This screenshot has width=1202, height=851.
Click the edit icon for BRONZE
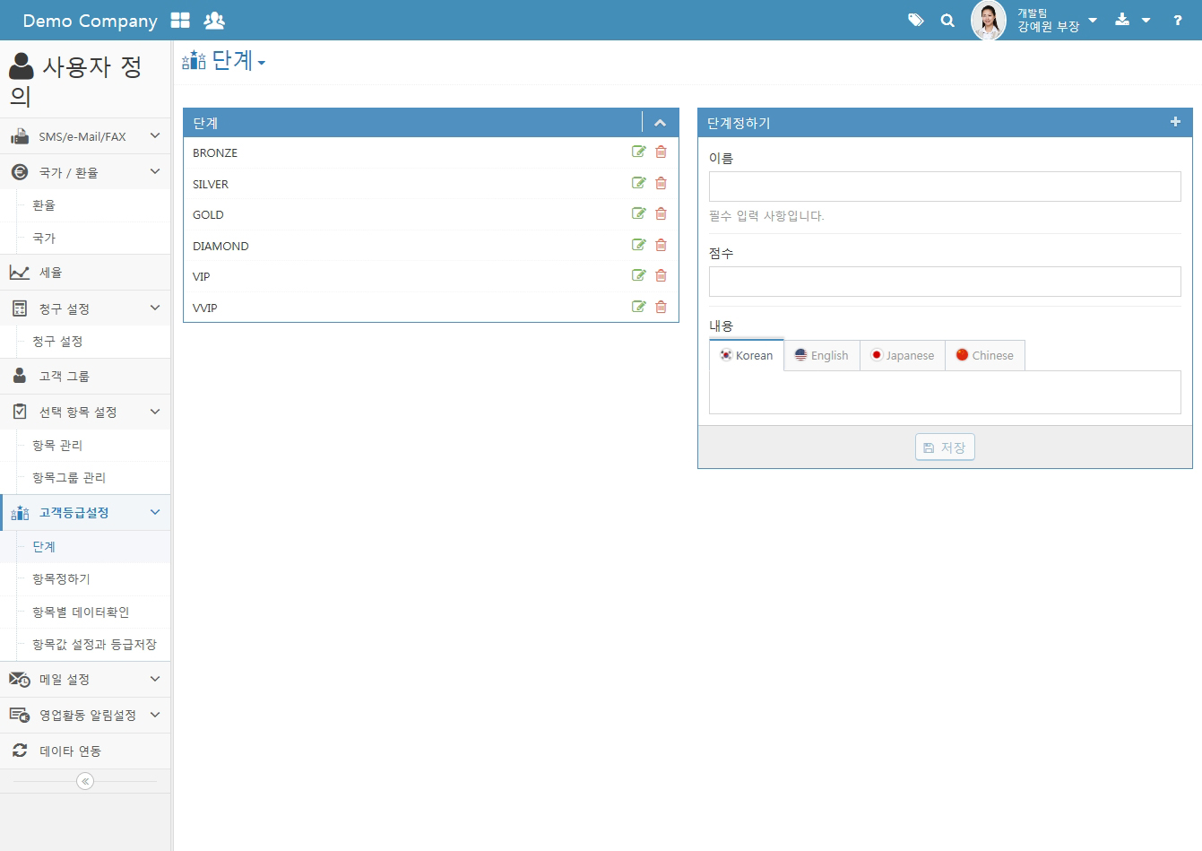[638, 152]
